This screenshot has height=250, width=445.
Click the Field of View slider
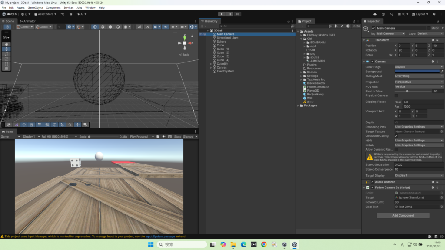click(x=407, y=91)
